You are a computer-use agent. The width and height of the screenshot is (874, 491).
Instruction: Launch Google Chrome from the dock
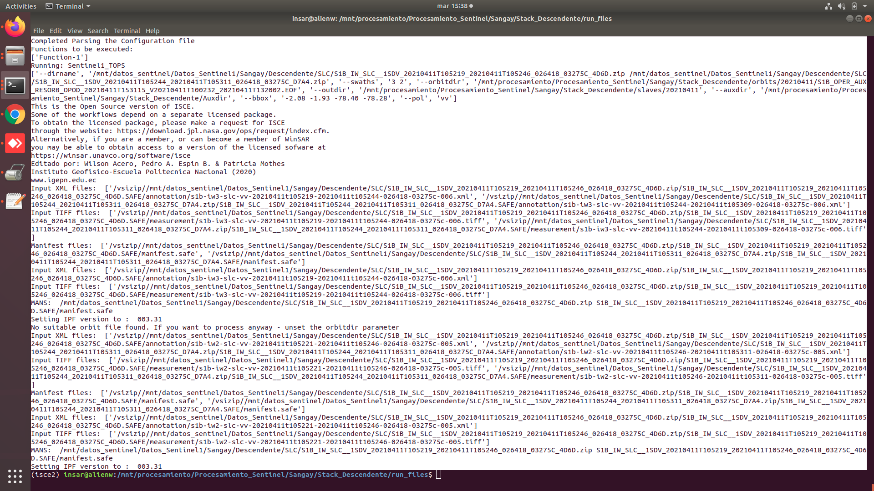(15, 115)
